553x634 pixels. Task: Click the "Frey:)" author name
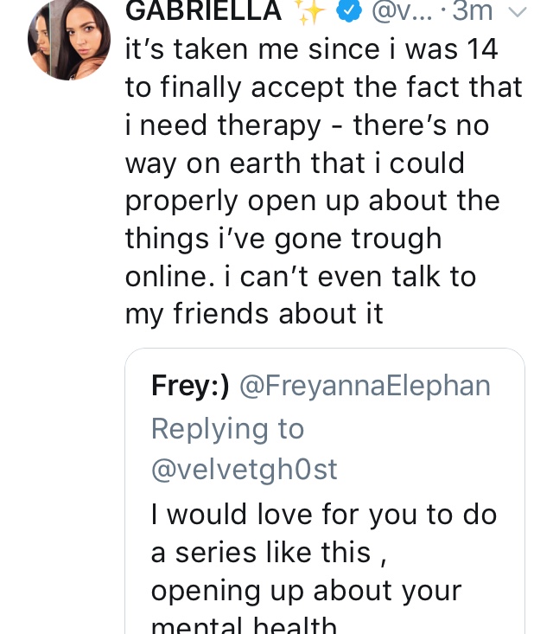(190, 386)
